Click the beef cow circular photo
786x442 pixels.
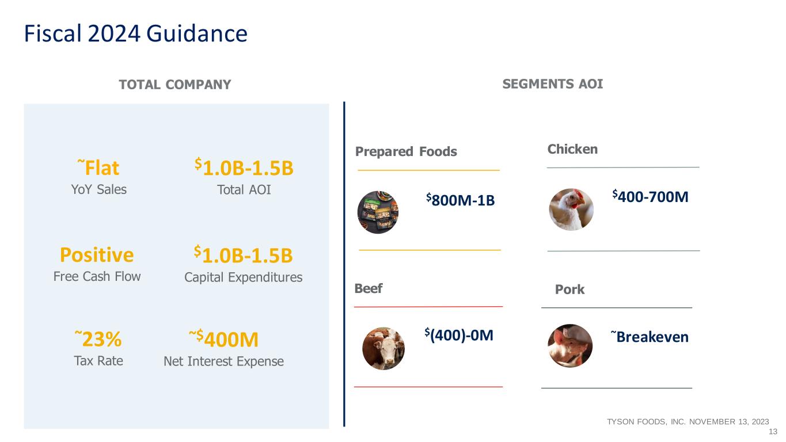(383, 348)
